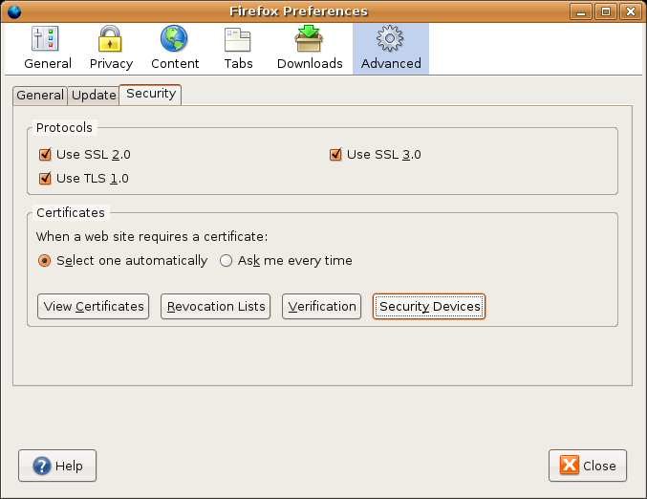This screenshot has width=647, height=499.
Task: Open the Verification settings button
Action: (322, 306)
